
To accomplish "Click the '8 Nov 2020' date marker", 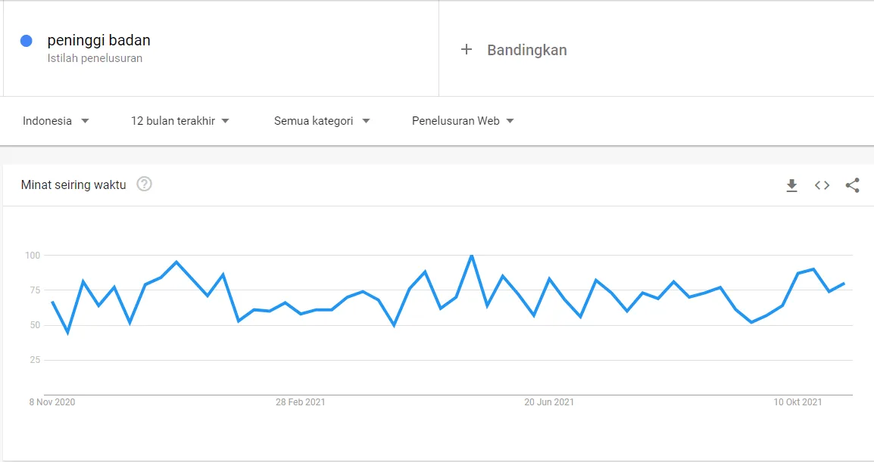I will tap(51, 402).
